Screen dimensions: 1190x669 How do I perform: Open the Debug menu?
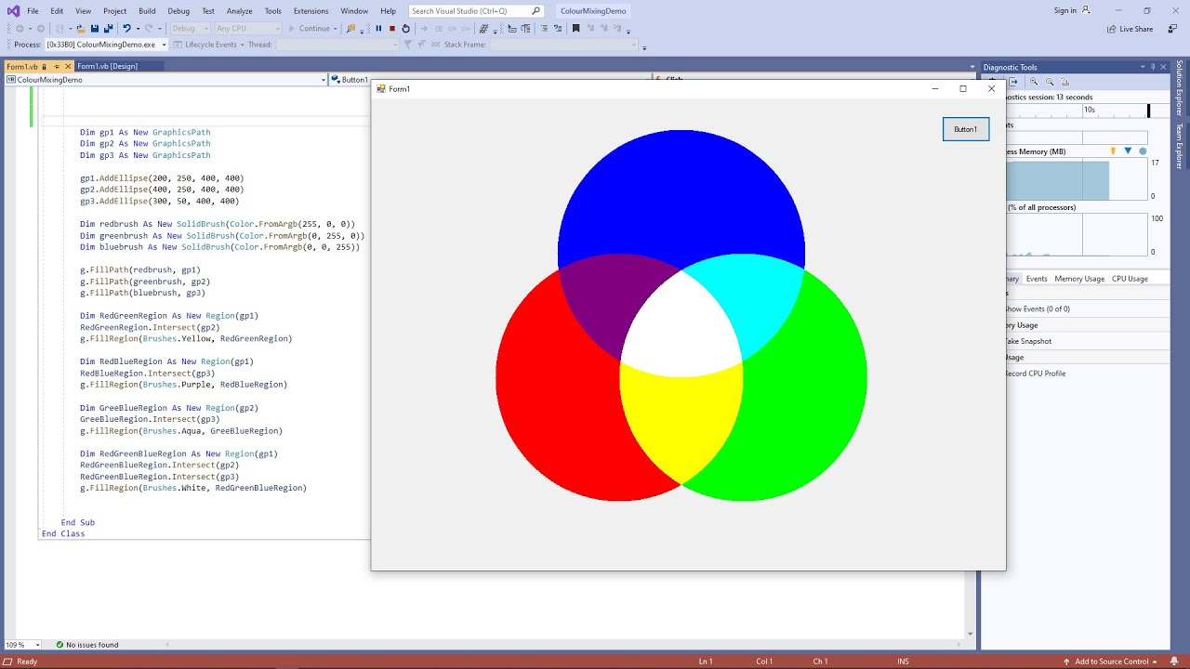click(178, 10)
